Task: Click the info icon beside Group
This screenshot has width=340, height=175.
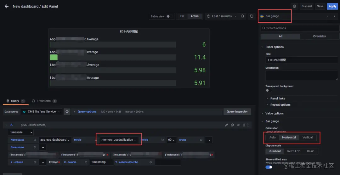Action: [201, 140]
